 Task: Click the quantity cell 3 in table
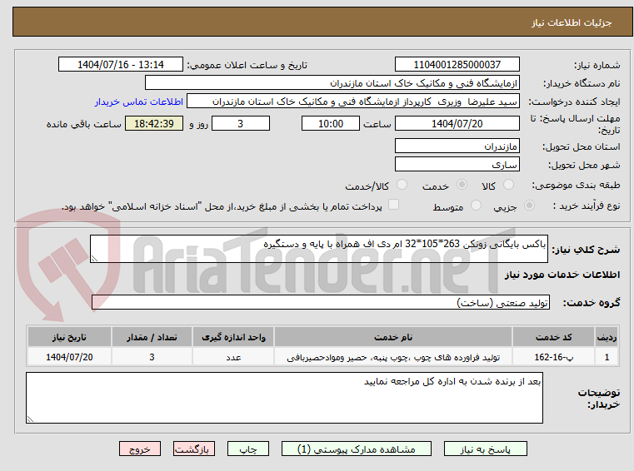click(x=152, y=357)
